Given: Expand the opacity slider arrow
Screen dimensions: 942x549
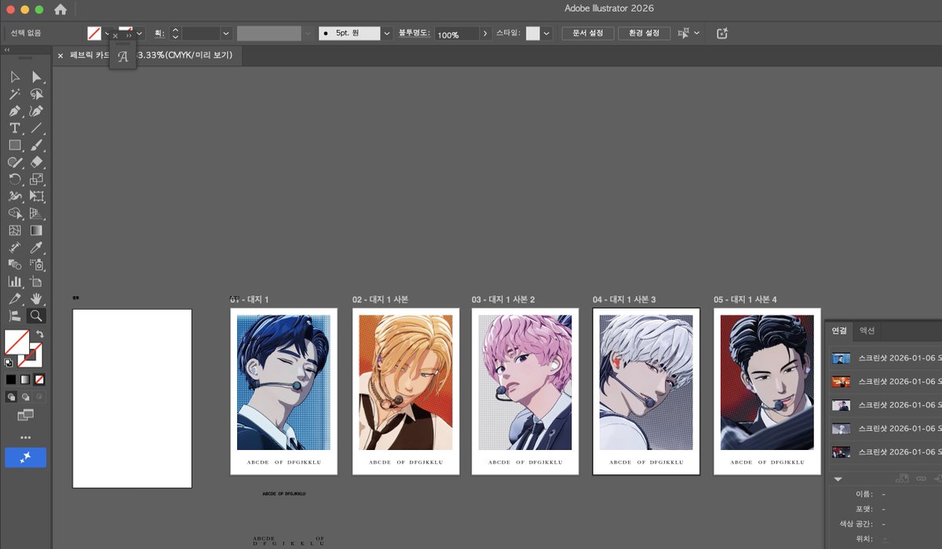Looking at the screenshot, I should pyautogui.click(x=485, y=34).
